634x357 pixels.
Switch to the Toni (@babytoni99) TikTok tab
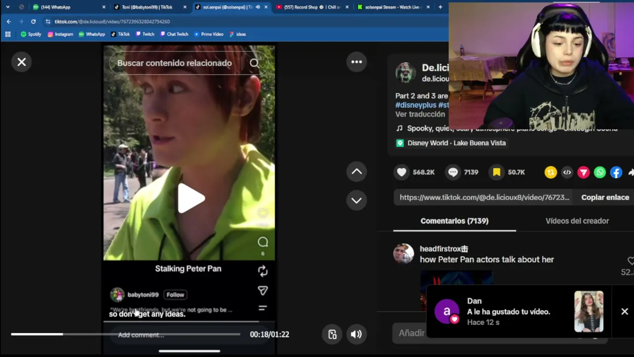pyautogui.click(x=150, y=7)
